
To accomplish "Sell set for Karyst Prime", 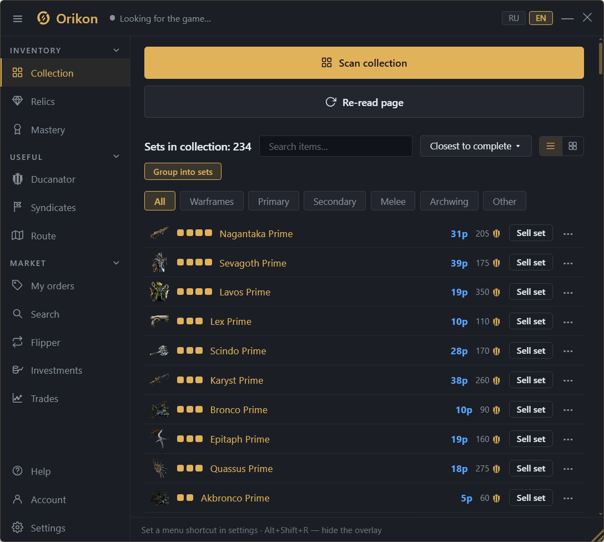I will click(x=531, y=380).
